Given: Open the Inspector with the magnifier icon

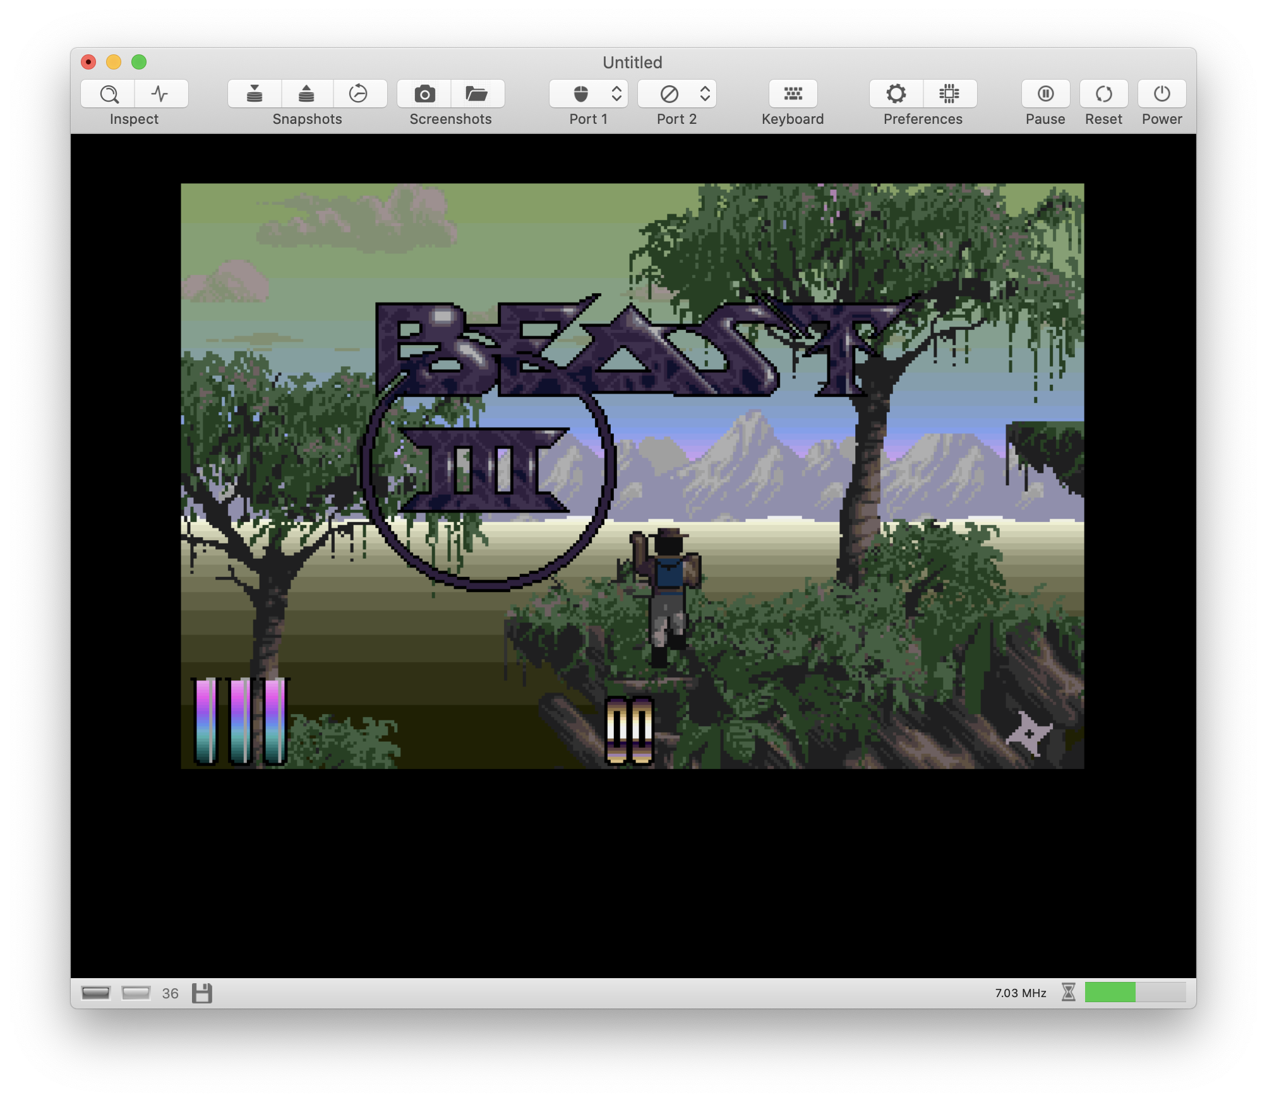Looking at the screenshot, I should pos(108,94).
